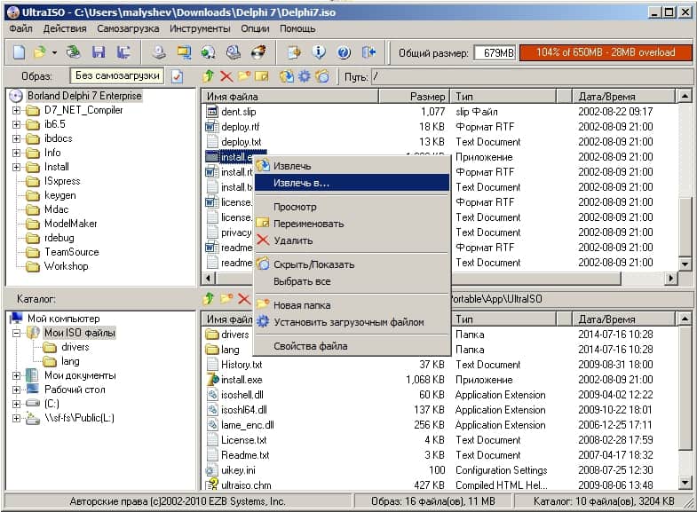Expand the ibdocs folder node
697x512 pixels.
(17, 138)
